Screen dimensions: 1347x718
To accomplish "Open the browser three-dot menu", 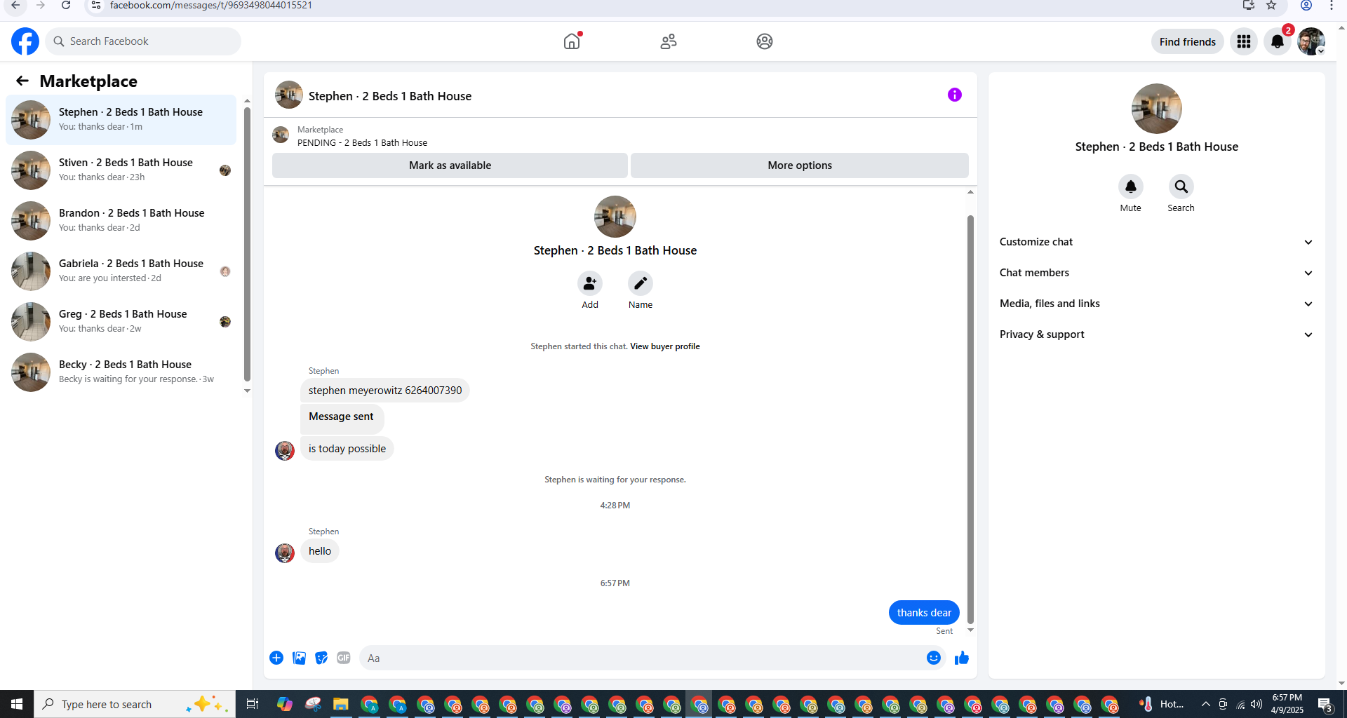I will (1332, 6).
